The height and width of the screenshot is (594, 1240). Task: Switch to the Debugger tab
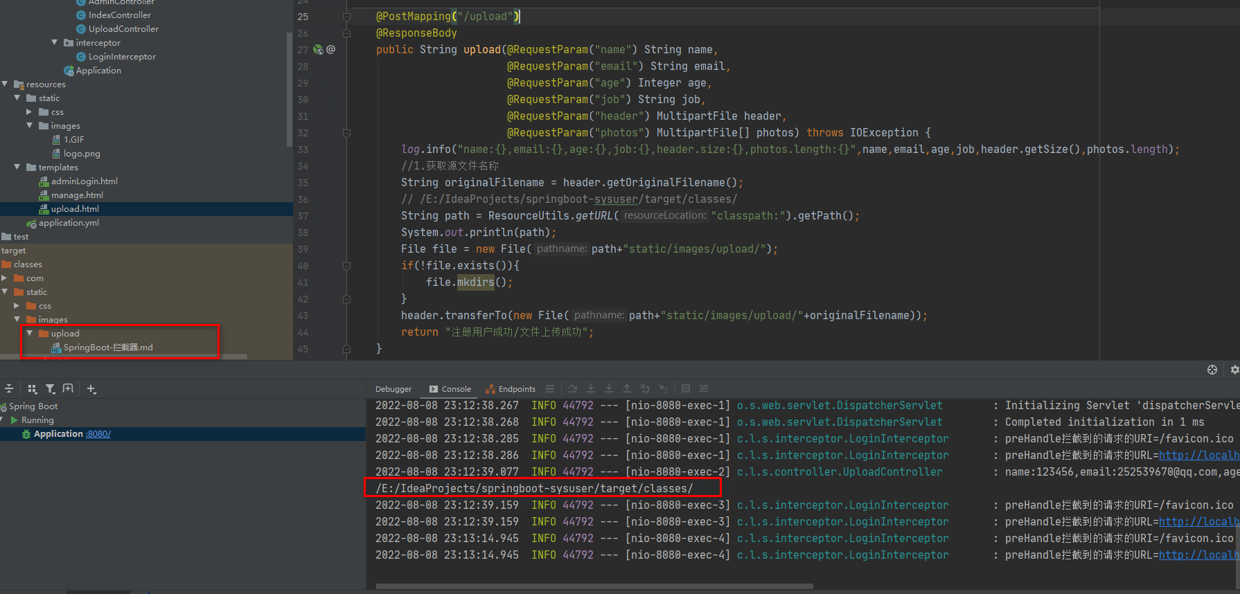pos(393,389)
